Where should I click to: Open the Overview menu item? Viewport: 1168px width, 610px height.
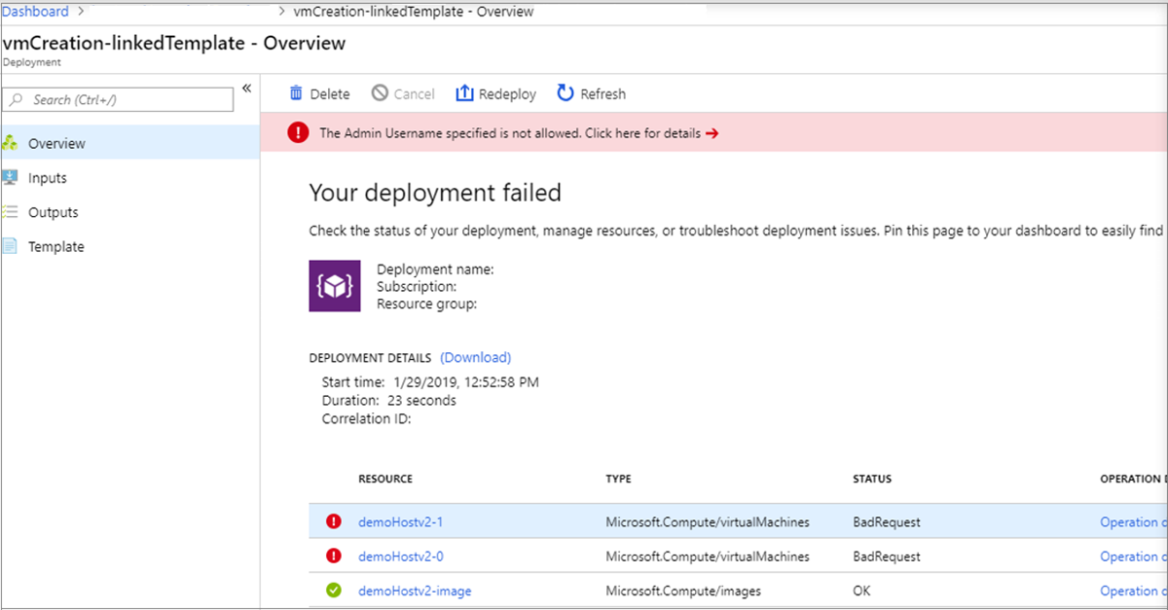coord(129,143)
